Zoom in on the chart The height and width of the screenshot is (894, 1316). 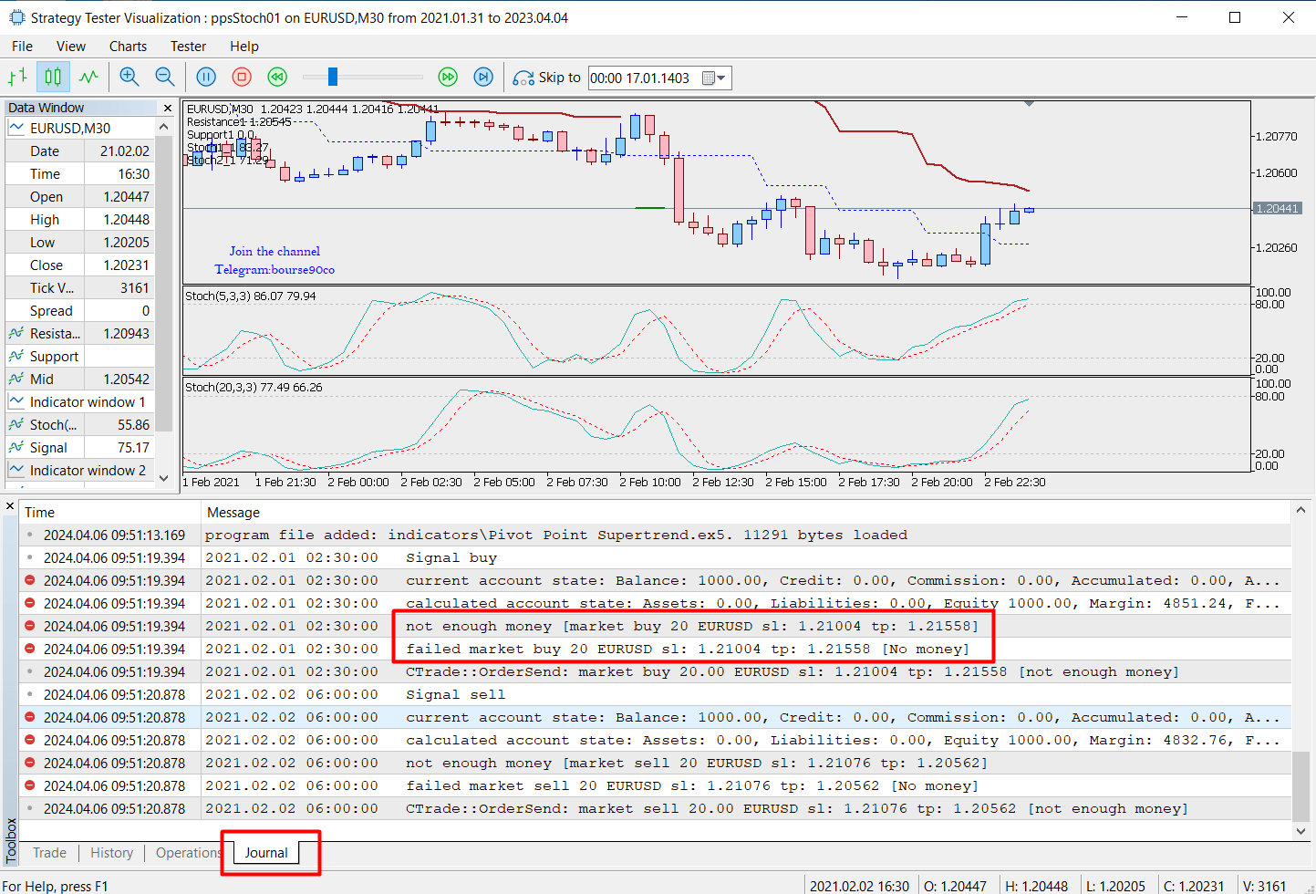[x=130, y=78]
